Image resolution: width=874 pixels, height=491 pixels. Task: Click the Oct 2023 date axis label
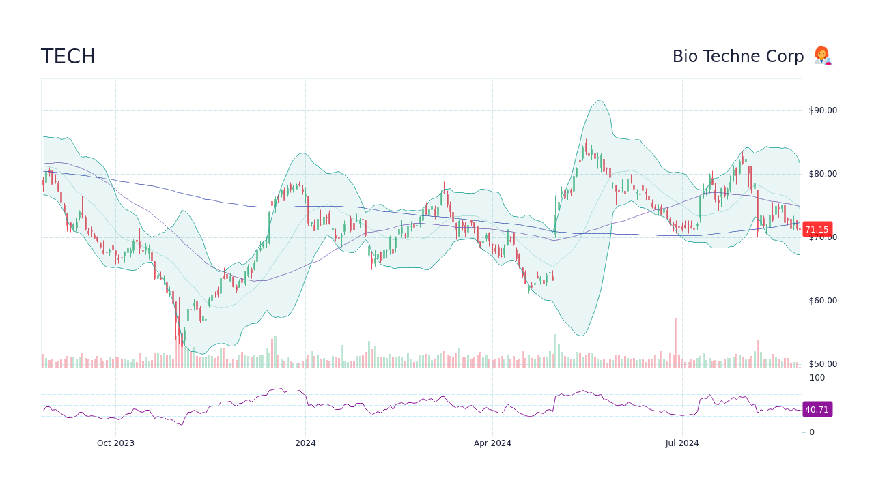(x=115, y=443)
